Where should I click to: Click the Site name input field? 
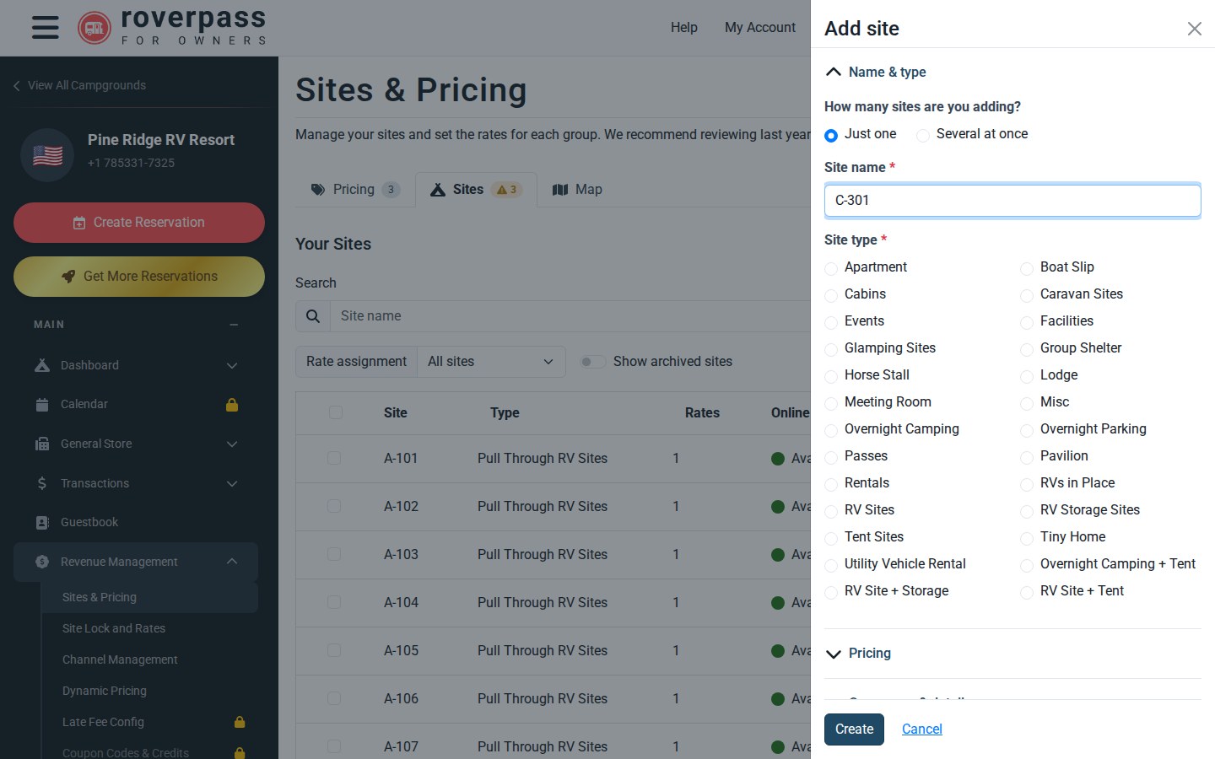click(x=1012, y=201)
